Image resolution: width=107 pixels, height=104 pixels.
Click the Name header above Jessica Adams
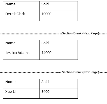click(x=21, y=45)
